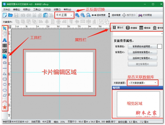165x125 pixels.
Task: Select the text tool (A icon)
Action: 5,40
